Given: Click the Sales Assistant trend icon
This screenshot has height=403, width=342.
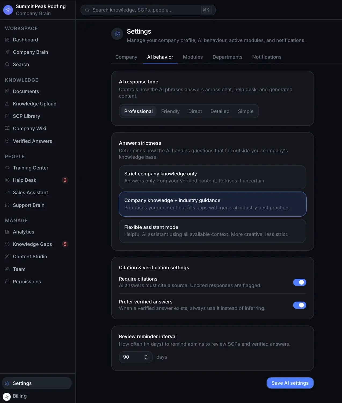Looking at the screenshot, I should [x=7, y=193].
